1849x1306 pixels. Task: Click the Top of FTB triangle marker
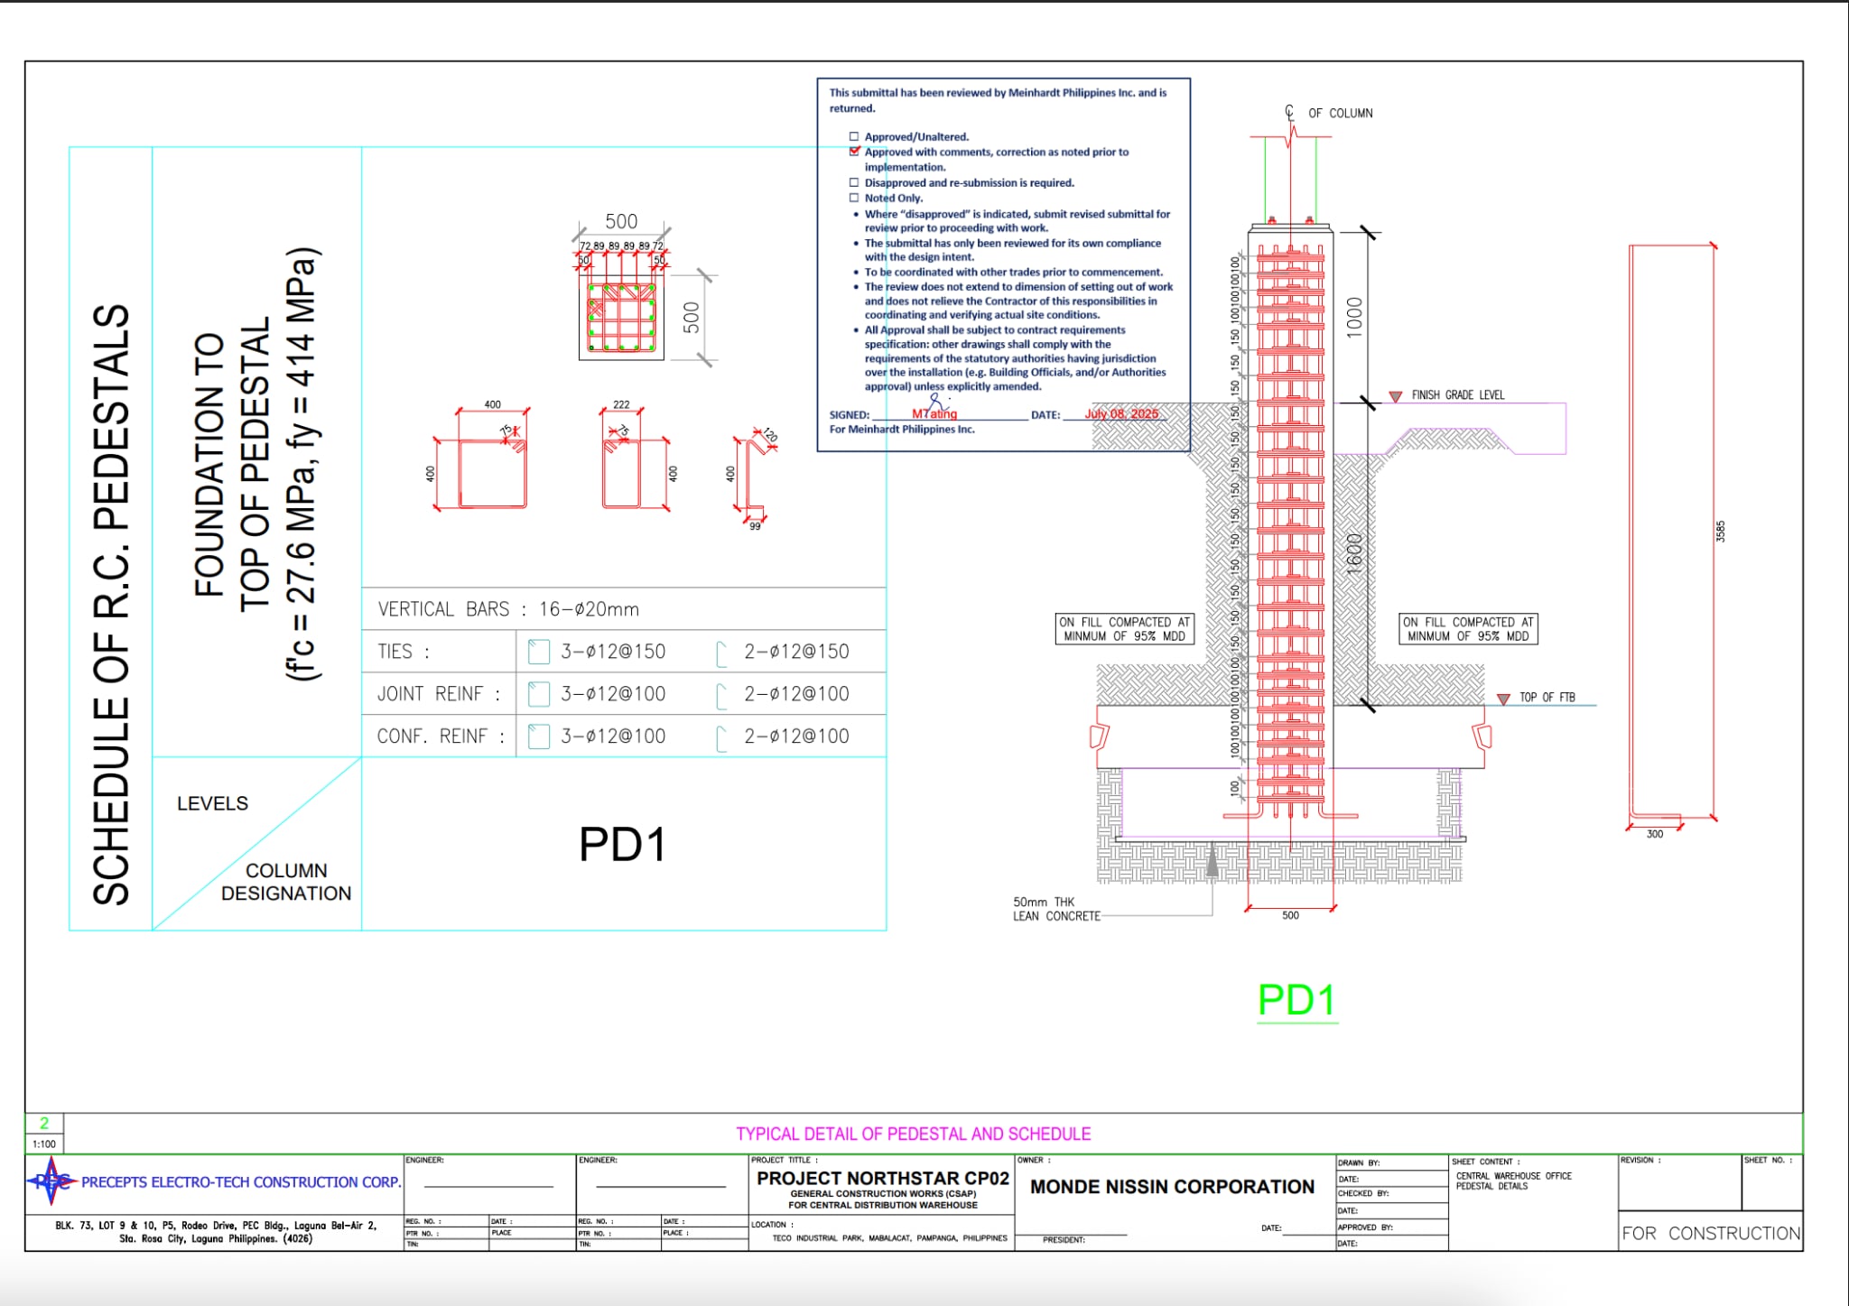point(1503,699)
